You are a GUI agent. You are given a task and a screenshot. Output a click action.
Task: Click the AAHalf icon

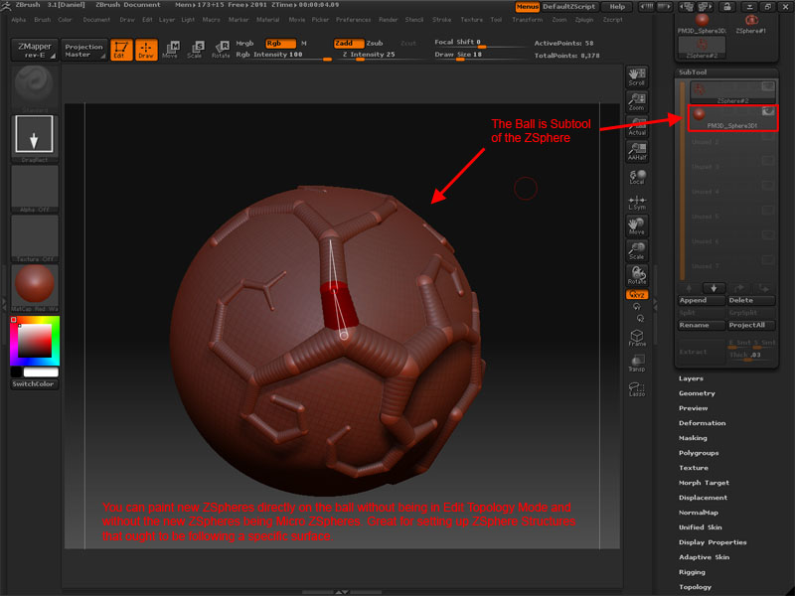tap(637, 152)
